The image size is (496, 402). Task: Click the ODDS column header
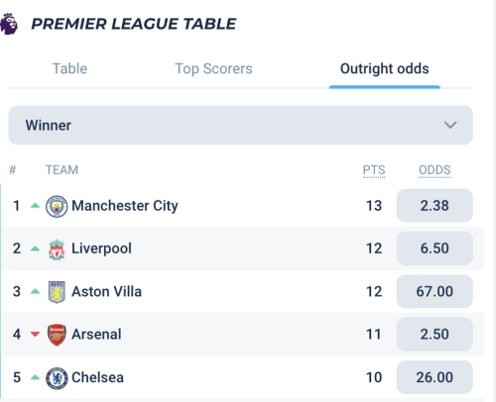pyautogui.click(x=434, y=170)
